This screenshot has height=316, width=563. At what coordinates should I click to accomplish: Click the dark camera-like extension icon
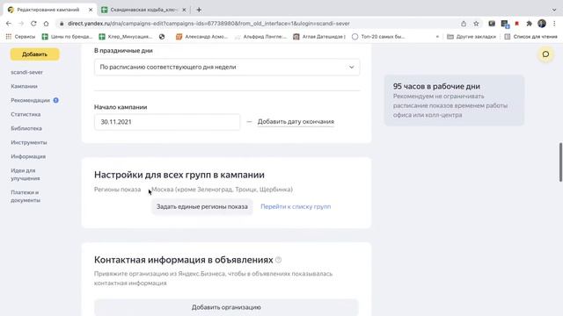click(x=492, y=24)
